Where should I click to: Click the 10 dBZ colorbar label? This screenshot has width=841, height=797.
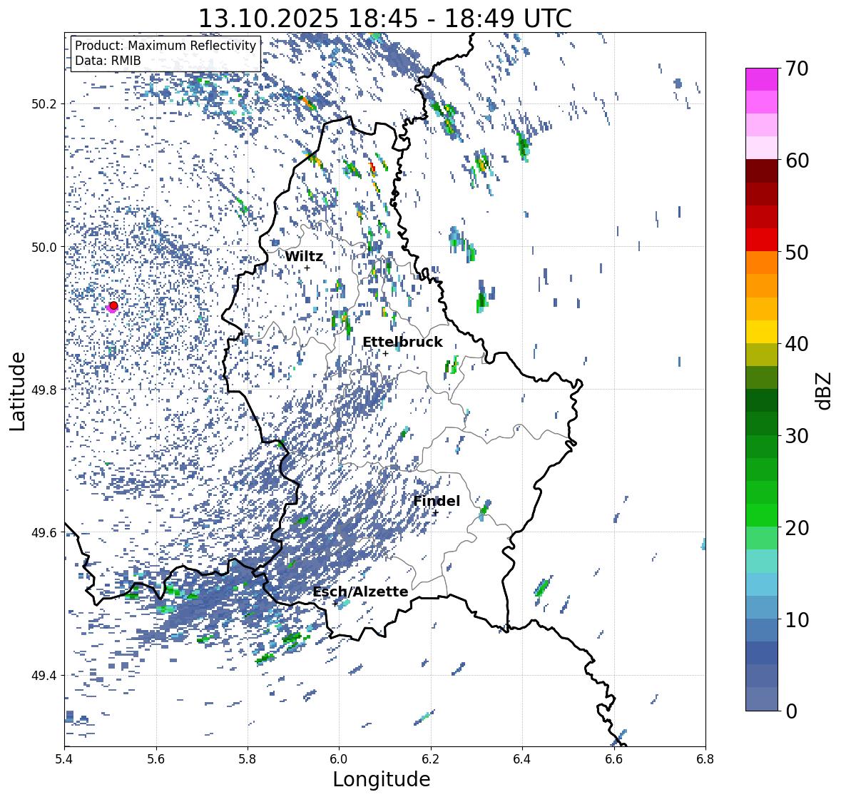[797, 619]
